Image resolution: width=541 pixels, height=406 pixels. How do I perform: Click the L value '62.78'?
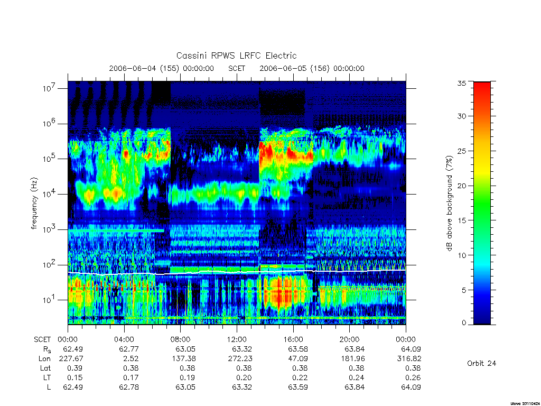tap(129, 387)
